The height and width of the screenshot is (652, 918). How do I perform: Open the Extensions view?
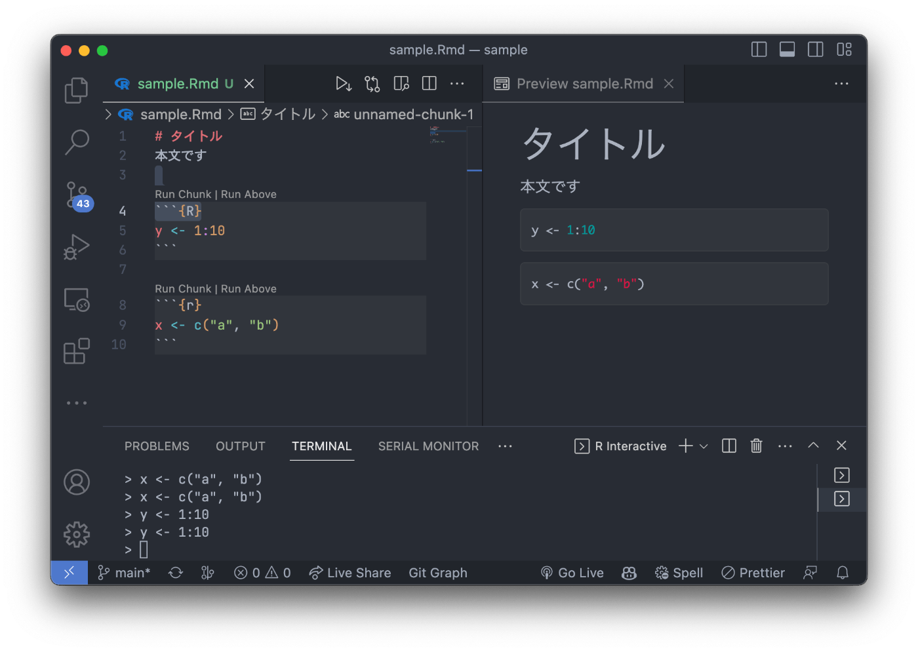click(77, 351)
